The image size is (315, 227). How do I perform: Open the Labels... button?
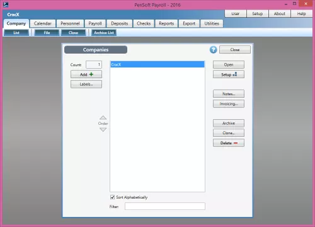pos(86,84)
